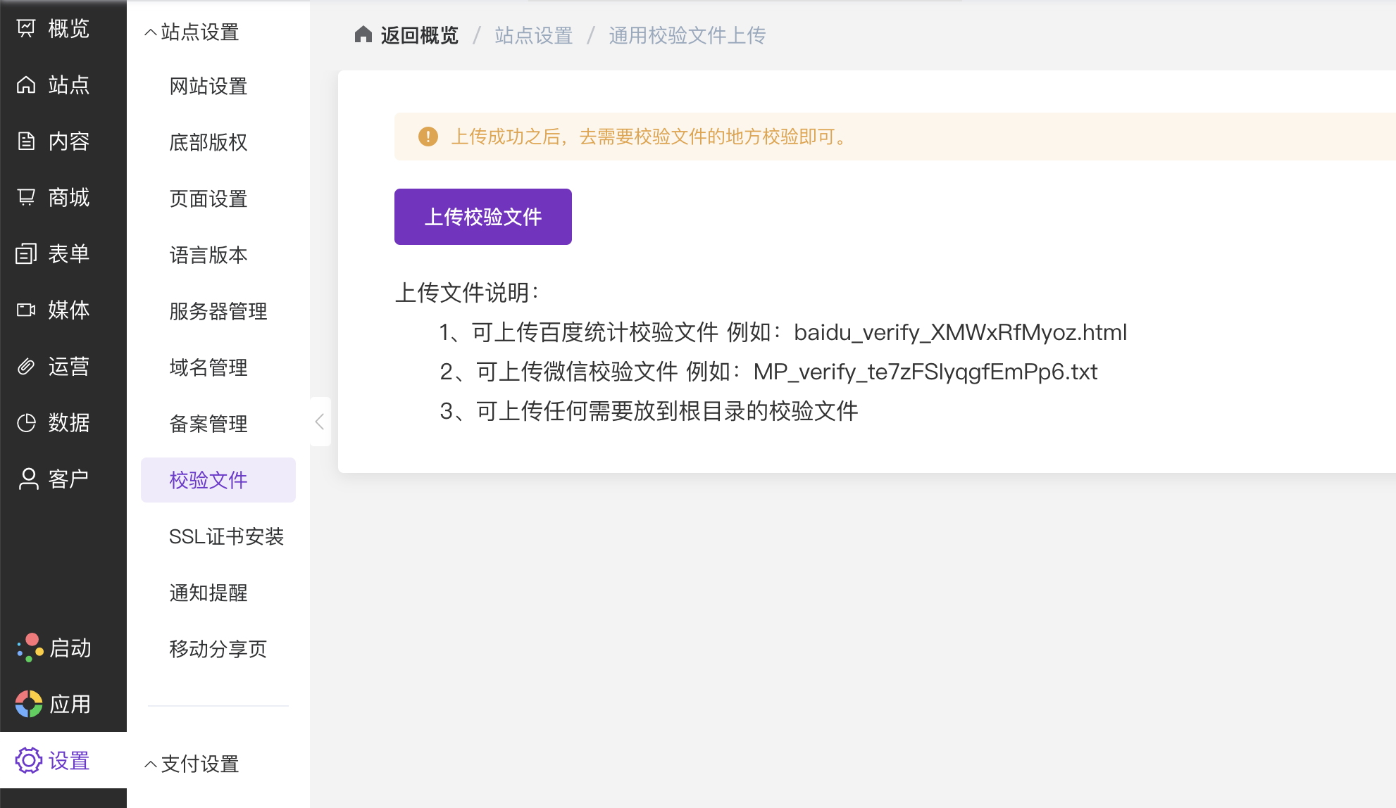Open the SSL证书安装 menu item
This screenshot has height=808, width=1396.
[x=226, y=536]
